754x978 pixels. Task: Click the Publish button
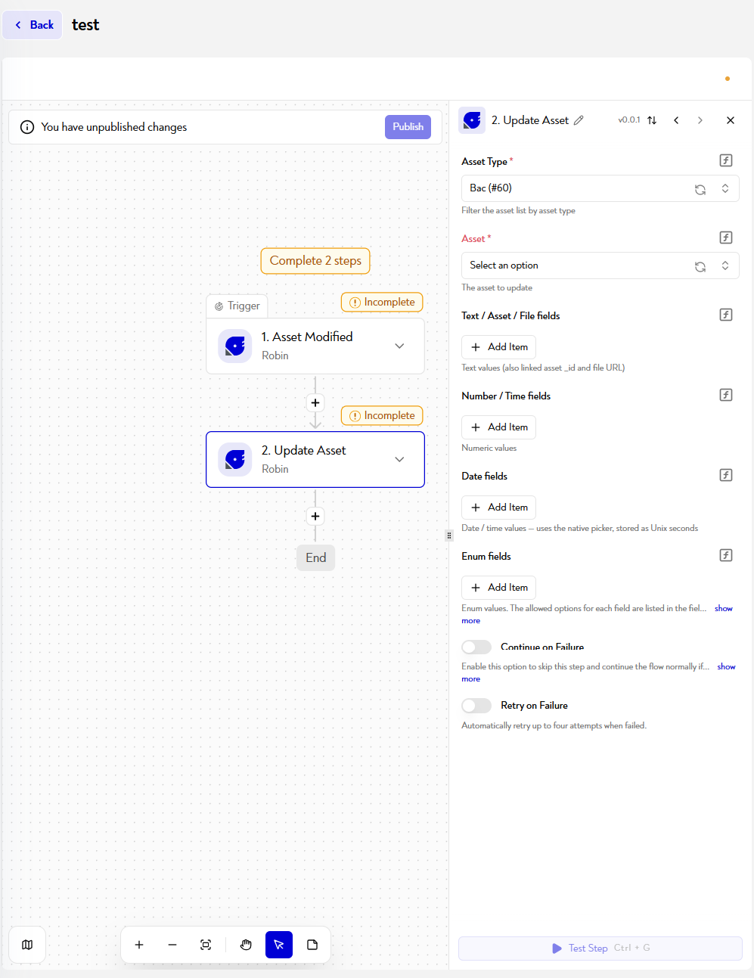click(408, 127)
